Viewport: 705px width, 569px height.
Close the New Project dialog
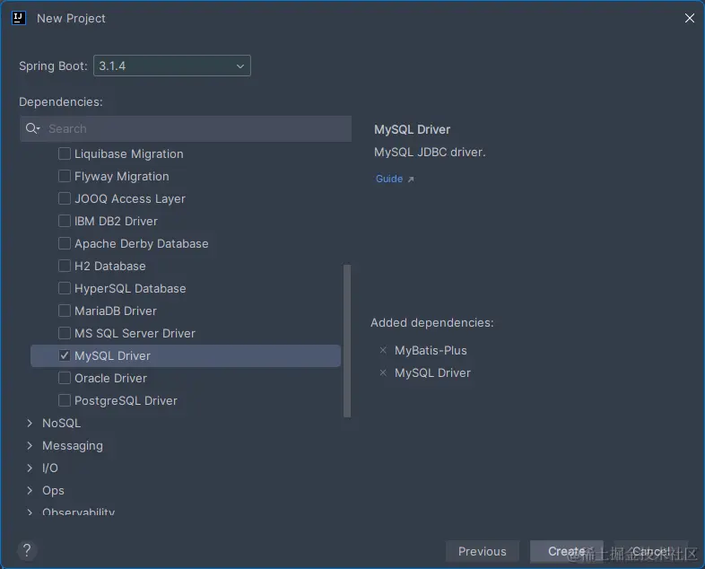pos(689,18)
